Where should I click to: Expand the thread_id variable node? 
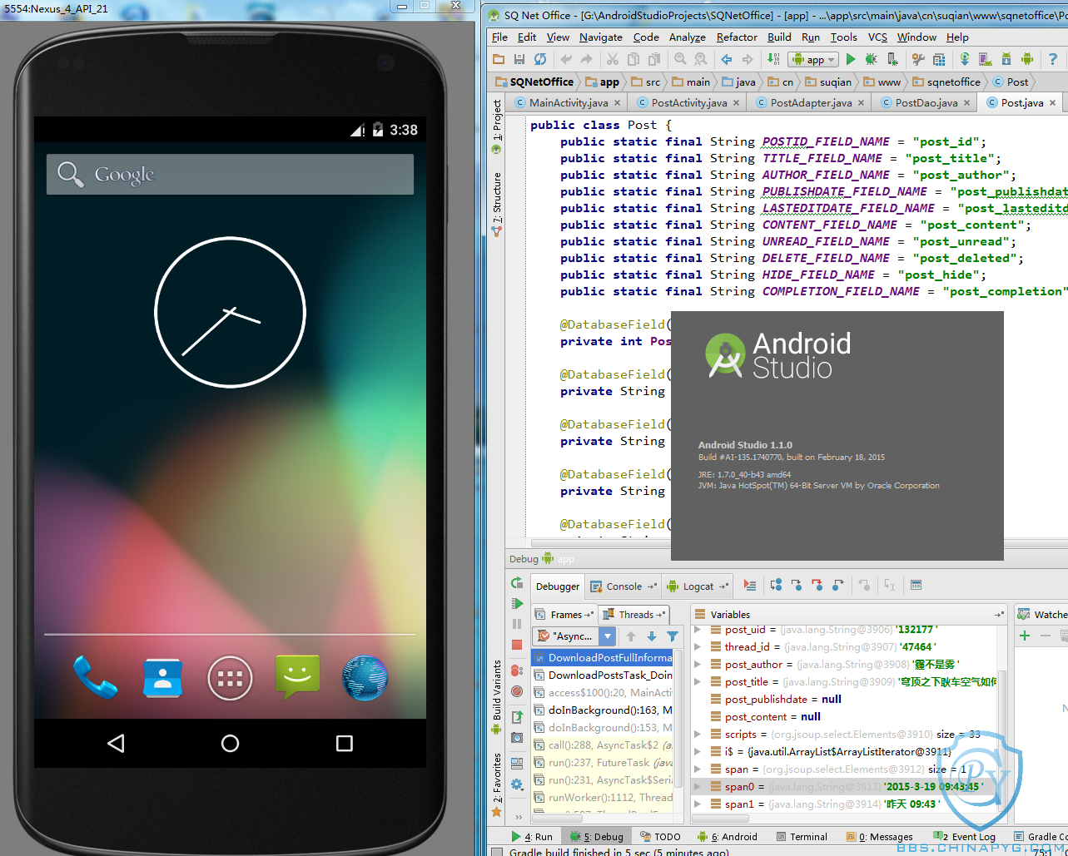click(x=698, y=646)
